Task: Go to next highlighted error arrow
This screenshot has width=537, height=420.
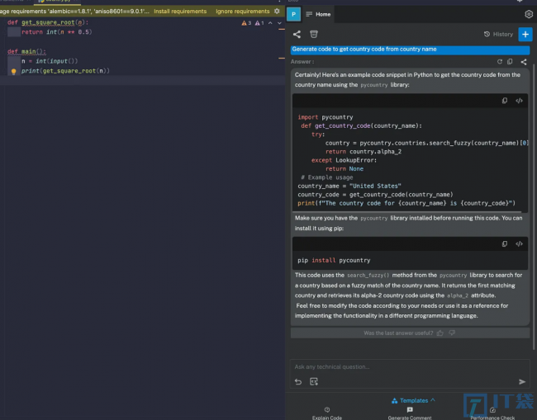Action: point(279,23)
